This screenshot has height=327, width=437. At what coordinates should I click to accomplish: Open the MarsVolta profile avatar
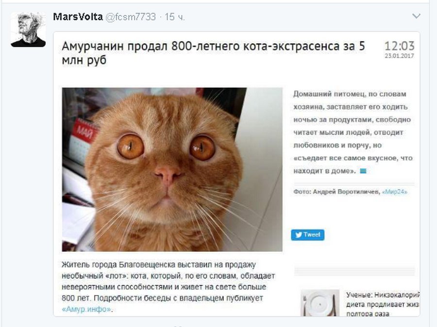(28, 30)
